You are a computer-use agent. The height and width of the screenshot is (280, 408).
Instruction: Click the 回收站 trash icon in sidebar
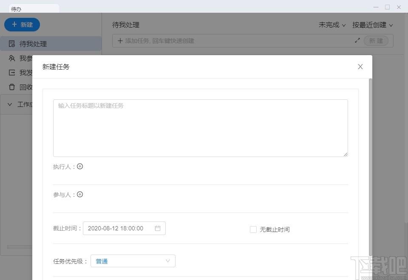pyautogui.click(x=12, y=87)
